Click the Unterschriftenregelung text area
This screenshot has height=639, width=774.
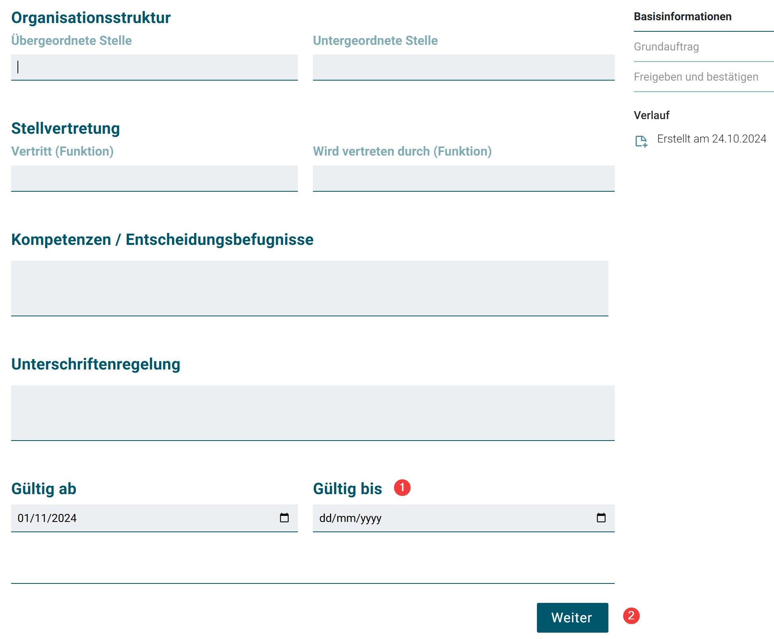point(313,412)
